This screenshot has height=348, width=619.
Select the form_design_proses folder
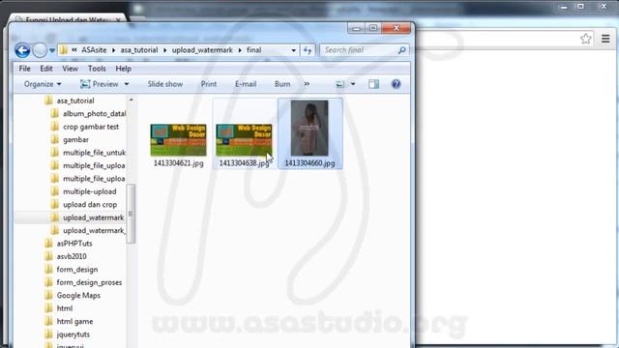tap(89, 282)
